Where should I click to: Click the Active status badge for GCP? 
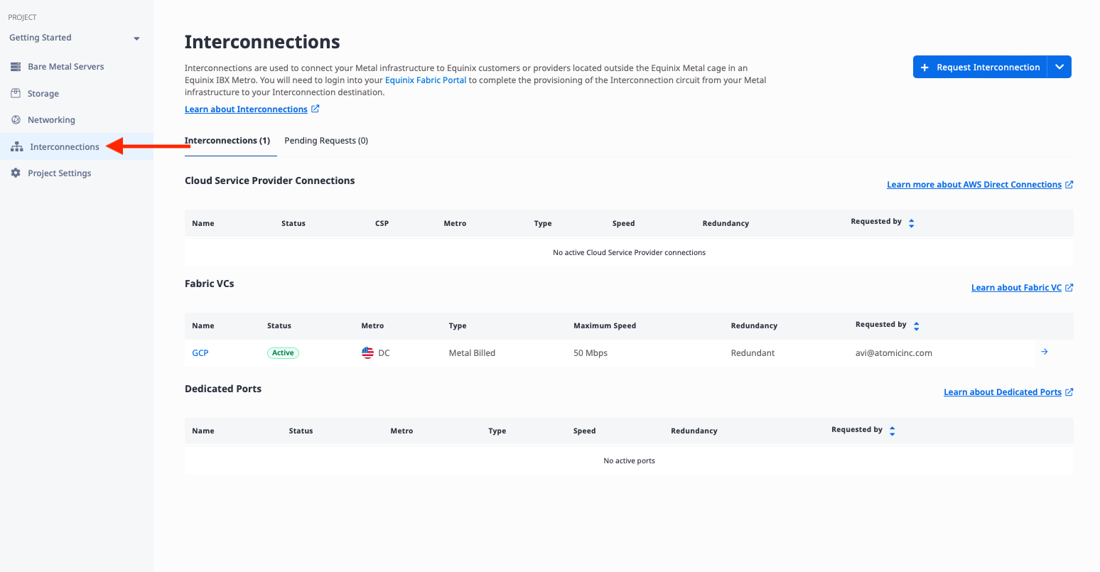(283, 353)
